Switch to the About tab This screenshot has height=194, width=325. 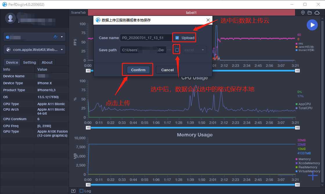pos(47,62)
